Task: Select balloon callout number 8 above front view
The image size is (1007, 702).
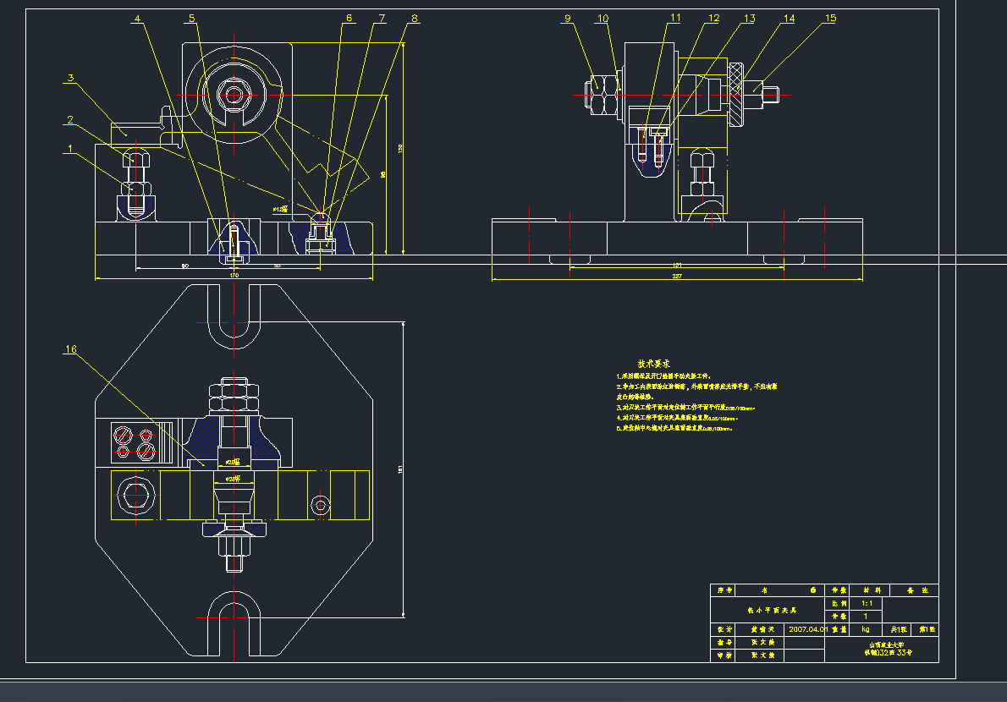Action: click(414, 16)
